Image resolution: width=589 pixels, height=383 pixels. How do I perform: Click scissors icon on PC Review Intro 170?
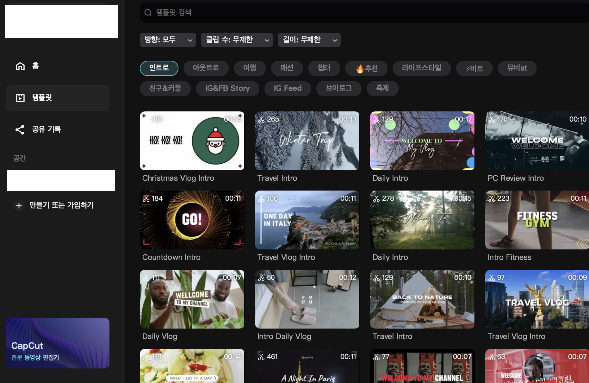point(492,119)
